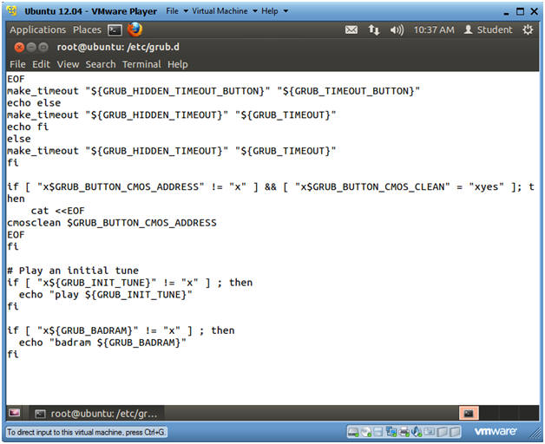Open the Virtual Machine dropdown menu
Image resolution: width=545 pixels, height=444 pixels.
point(225,11)
